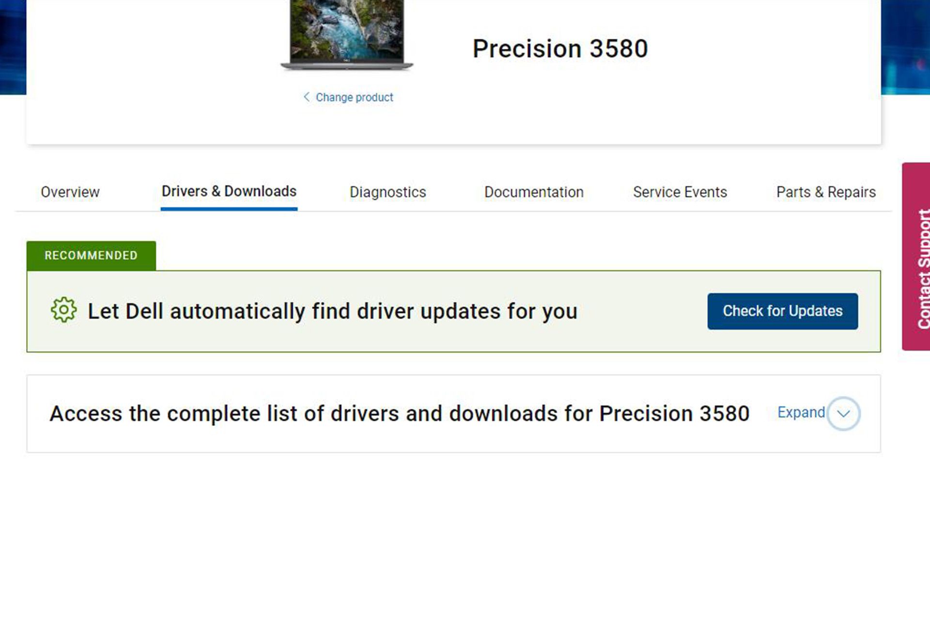Open the Diagnostics tab
The width and height of the screenshot is (930, 620).
pyautogui.click(x=387, y=192)
